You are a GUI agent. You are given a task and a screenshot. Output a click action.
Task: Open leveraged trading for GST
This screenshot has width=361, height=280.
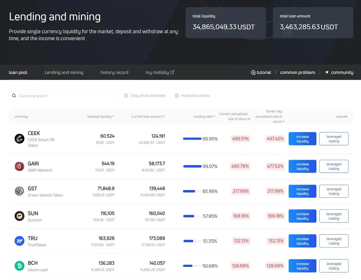tap(334, 191)
